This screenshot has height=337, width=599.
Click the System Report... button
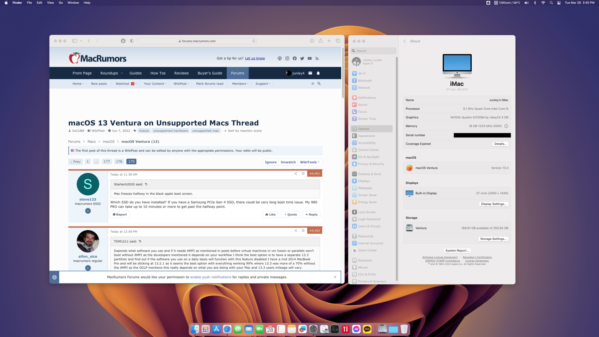tap(457, 250)
